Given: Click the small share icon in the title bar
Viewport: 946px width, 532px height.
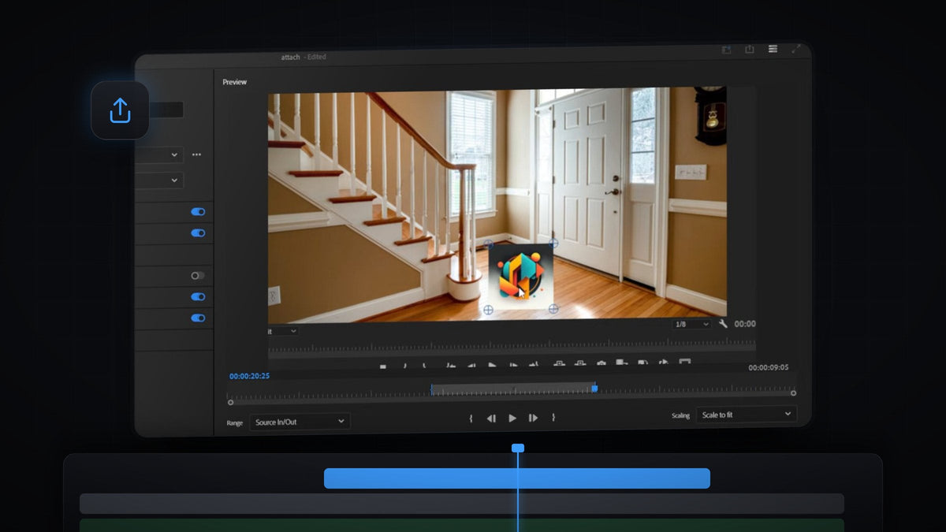Looking at the screenshot, I should (750, 49).
